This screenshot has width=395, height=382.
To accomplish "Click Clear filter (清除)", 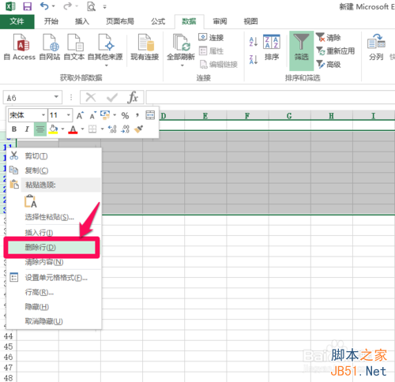I will pos(329,38).
